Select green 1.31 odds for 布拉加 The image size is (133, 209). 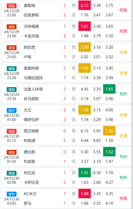point(84,173)
